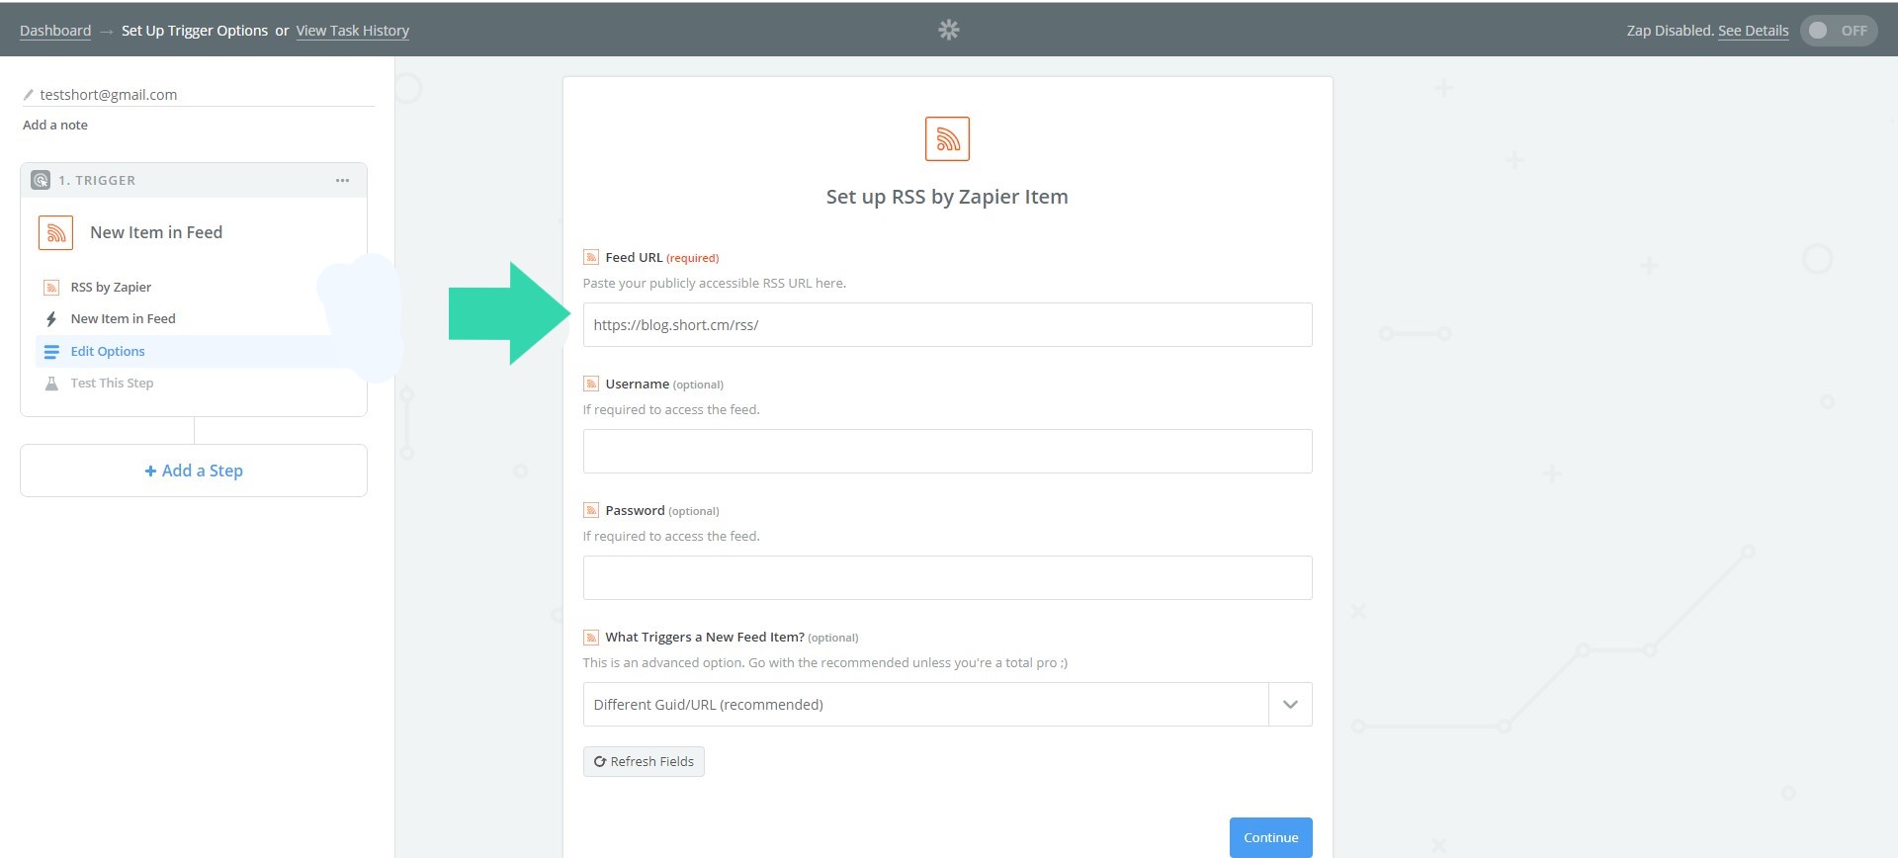Go to Dashboard via breadcrumb link
This screenshot has height=858, width=1898.
pos(55,31)
